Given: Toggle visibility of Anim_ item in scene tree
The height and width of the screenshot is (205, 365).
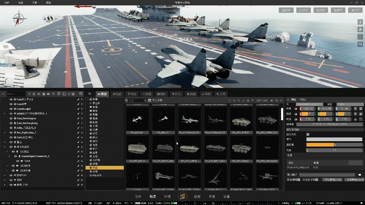Looking at the screenshot, I should pyautogui.click(x=11, y=128).
